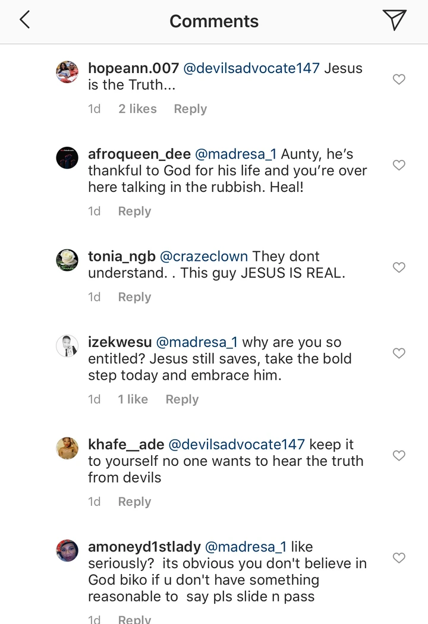The width and height of the screenshot is (428, 624).
Task: Reply to hopeann.007's comment
Action: (x=190, y=109)
